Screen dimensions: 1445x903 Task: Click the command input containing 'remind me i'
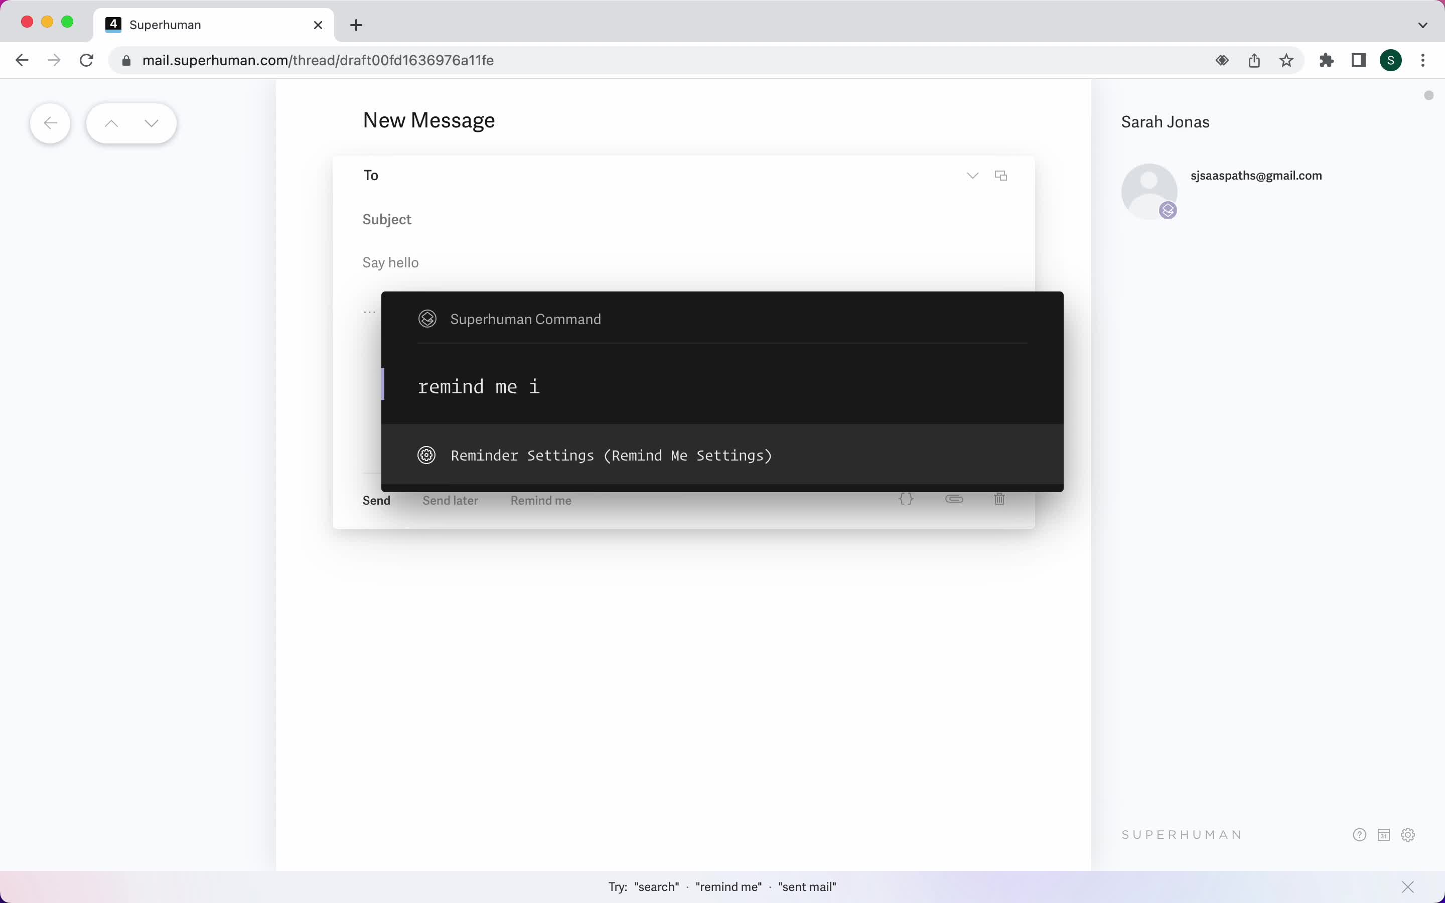[722, 386]
